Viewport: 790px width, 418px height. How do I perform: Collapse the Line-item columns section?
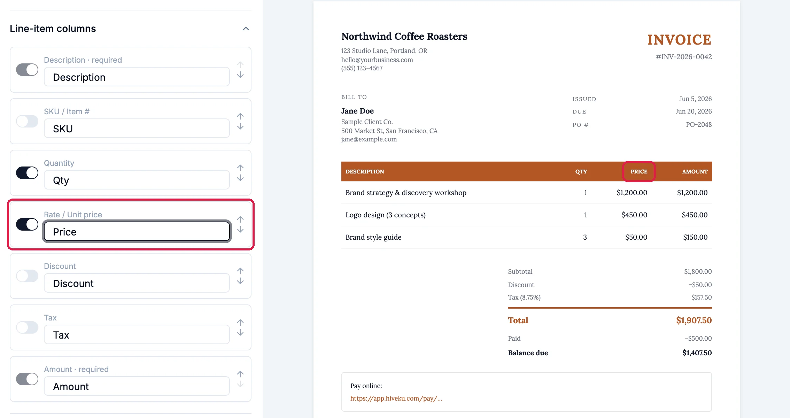click(x=246, y=29)
